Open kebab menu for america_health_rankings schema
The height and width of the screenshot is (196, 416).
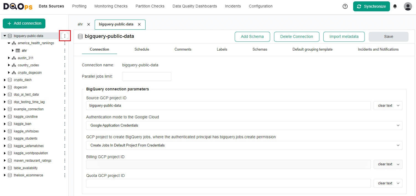pyautogui.click(x=65, y=43)
